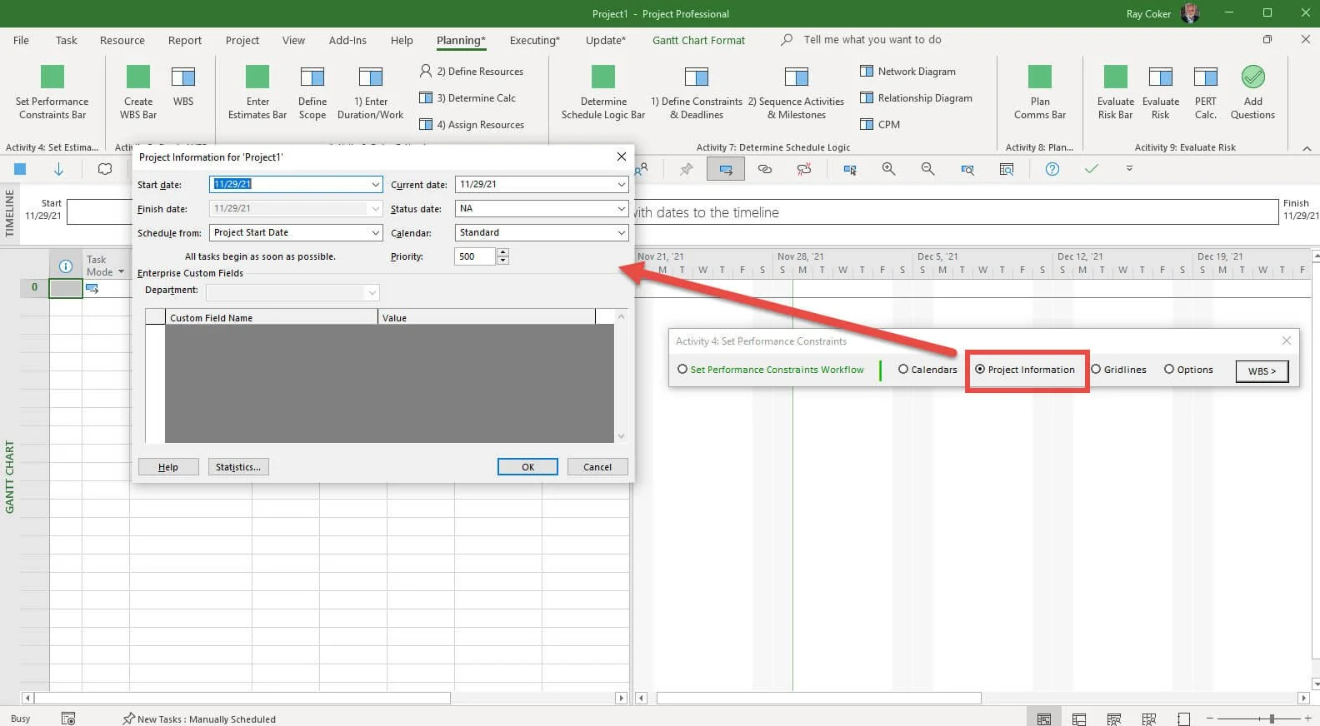Click OK in Project Information dialog

[527, 467]
